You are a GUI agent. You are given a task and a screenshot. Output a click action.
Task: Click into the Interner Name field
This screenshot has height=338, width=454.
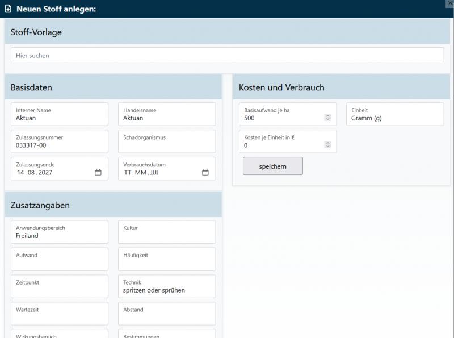(x=59, y=114)
